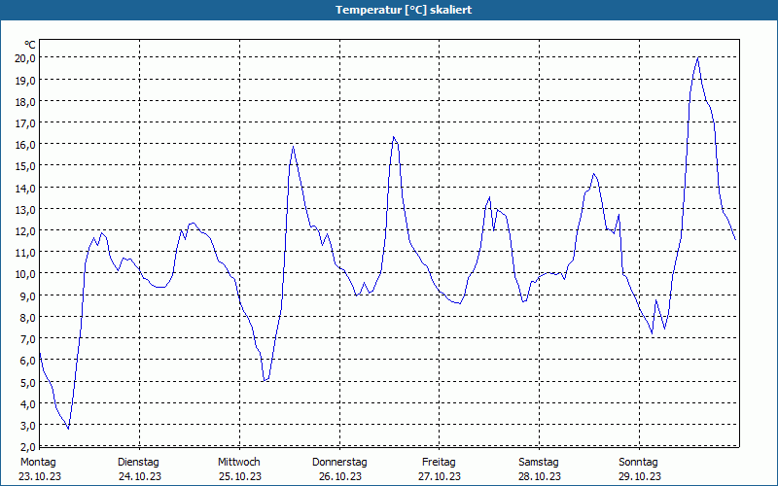Viewport: 778px width, 486px height.
Task: Select the '11,0' y-axis label
Action: point(25,253)
